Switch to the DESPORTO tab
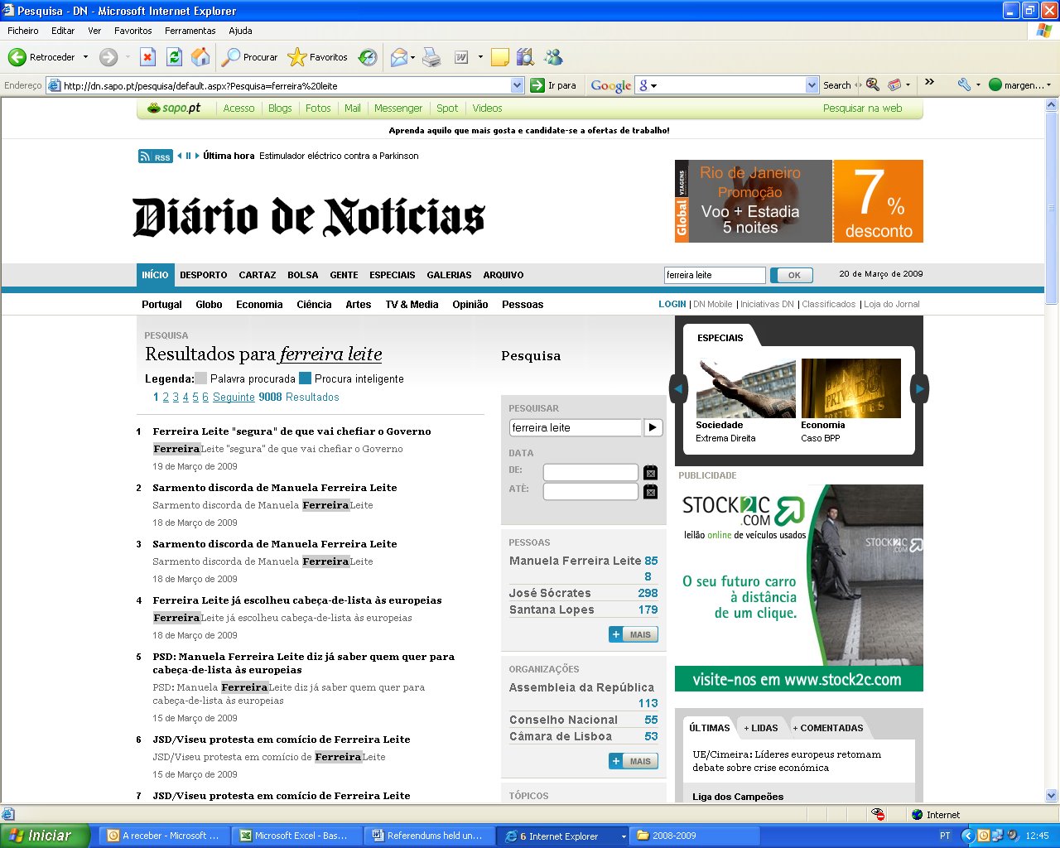Viewport: 1060px width, 848px height. click(204, 275)
